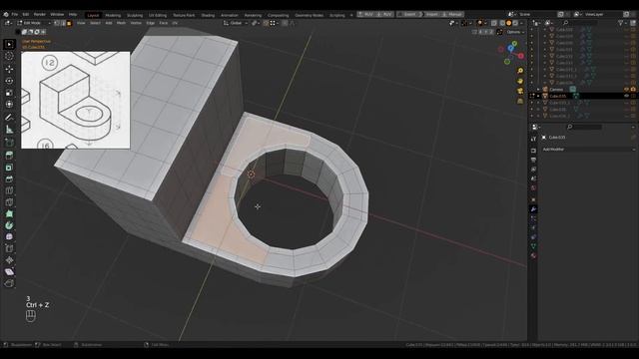Enable edge select mode

point(62,23)
